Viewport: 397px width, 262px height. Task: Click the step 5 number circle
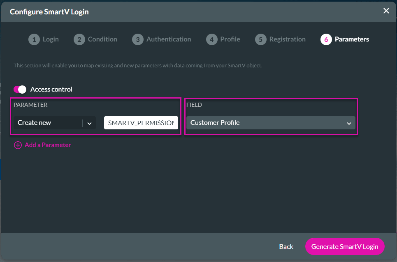click(x=260, y=39)
